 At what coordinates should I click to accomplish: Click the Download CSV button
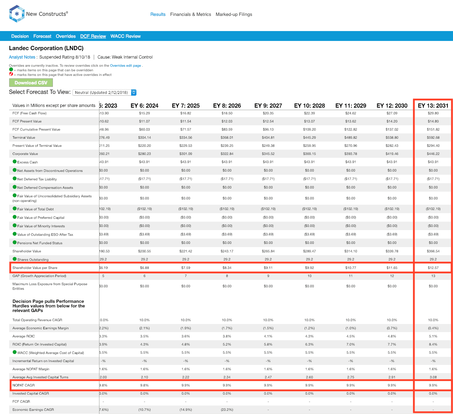(31, 83)
